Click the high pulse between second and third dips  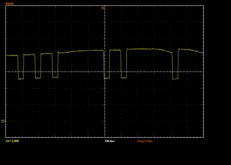click(x=47, y=54)
